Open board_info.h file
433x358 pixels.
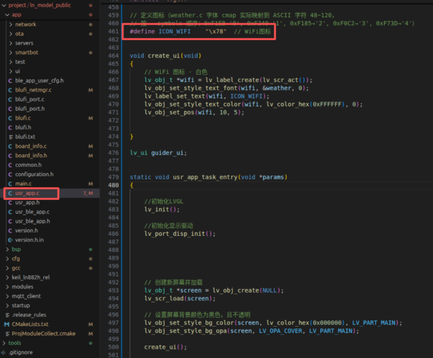tap(31, 155)
